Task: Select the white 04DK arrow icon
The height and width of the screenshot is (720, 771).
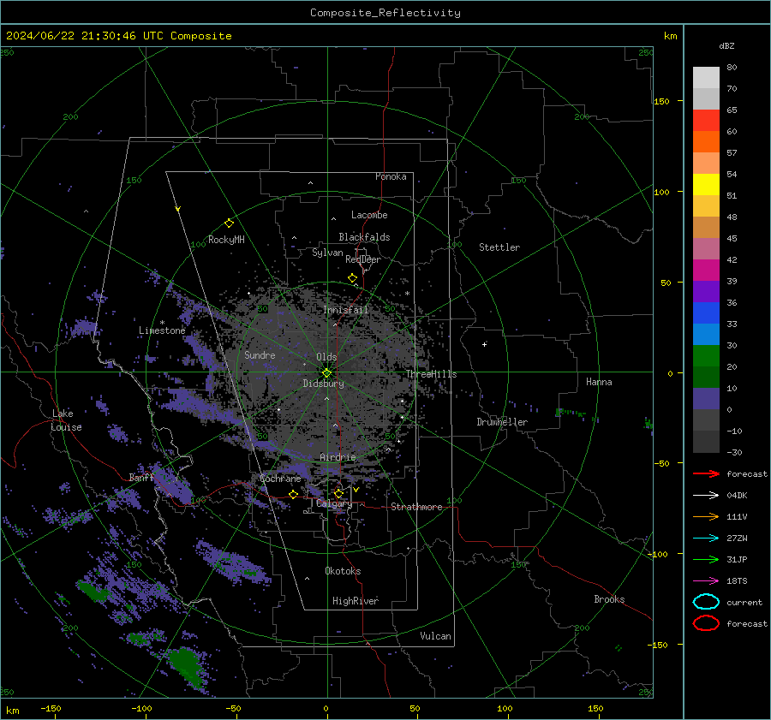Action: click(x=706, y=495)
